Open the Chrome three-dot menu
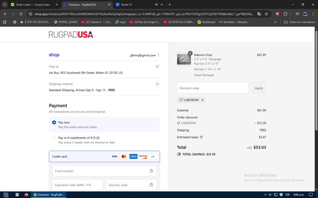This screenshot has height=198, width=318. pos(313,14)
